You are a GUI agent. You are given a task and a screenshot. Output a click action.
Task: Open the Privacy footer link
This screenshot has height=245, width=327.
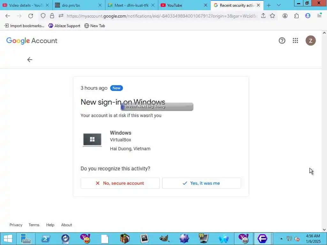pos(16,225)
